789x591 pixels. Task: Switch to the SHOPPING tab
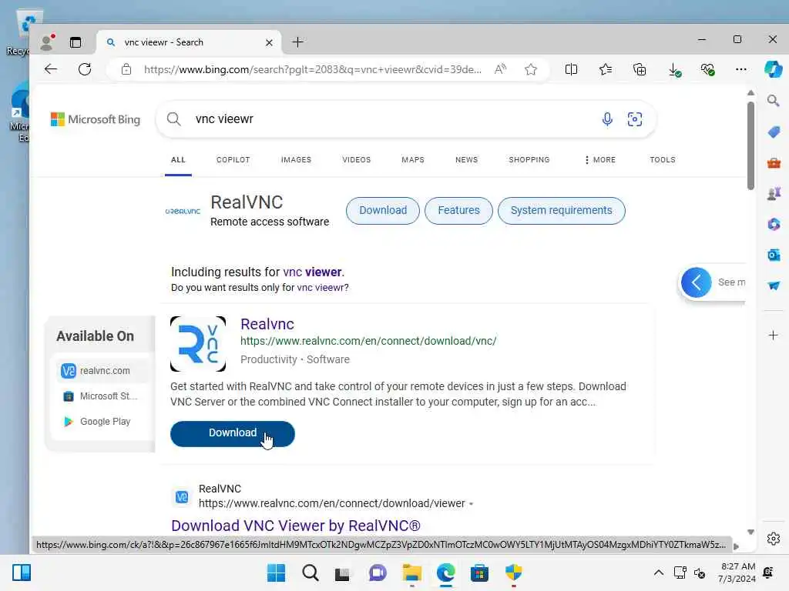click(529, 160)
